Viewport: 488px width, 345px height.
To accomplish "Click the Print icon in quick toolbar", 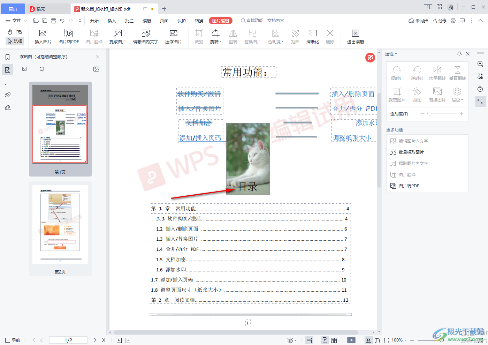I will click(x=53, y=21).
